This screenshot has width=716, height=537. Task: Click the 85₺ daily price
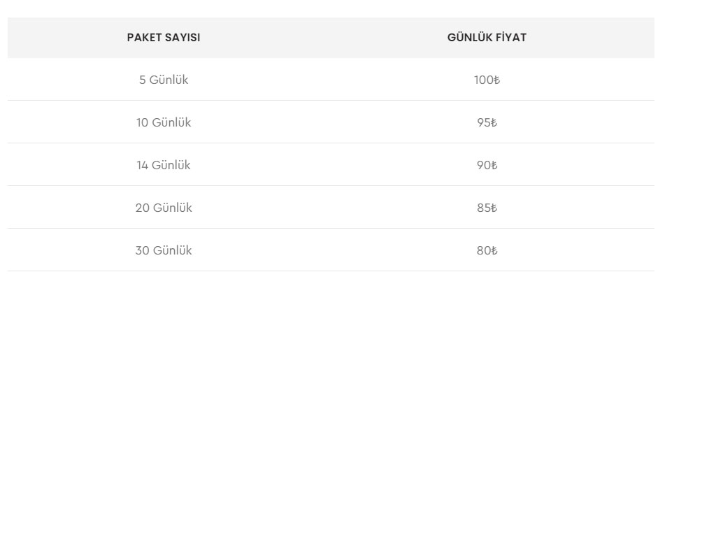point(487,208)
